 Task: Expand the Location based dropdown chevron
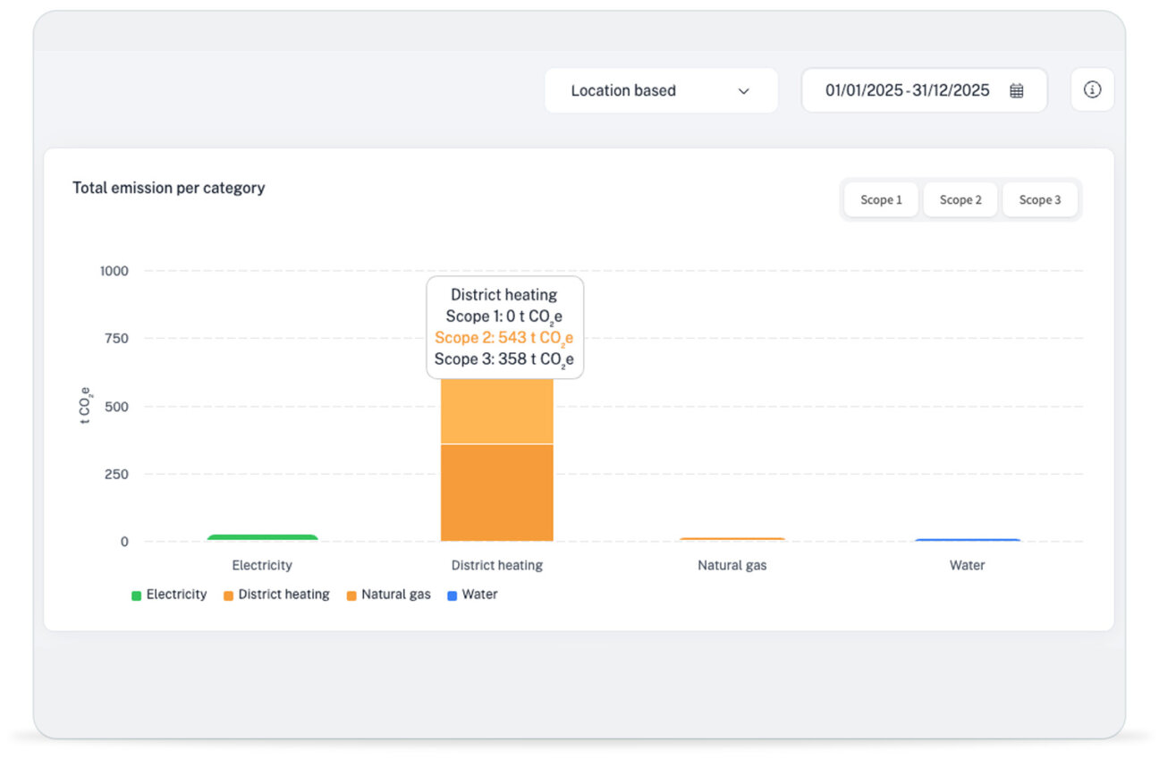pyautogui.click(x=743, y=91)
